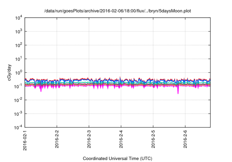The width and height of the screenshot is (232, 162).
Task: Click the 10^-3 y-axis tick label
Action: point(18,114)
